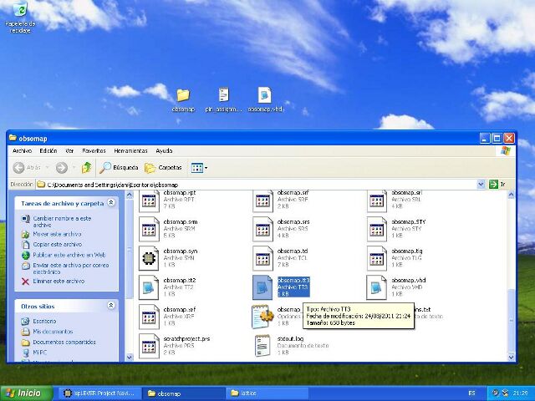Open the Favoritos menu

(94, 150)
